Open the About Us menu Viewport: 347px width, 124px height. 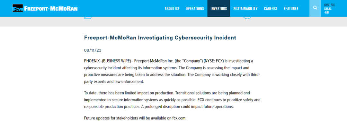172,9
